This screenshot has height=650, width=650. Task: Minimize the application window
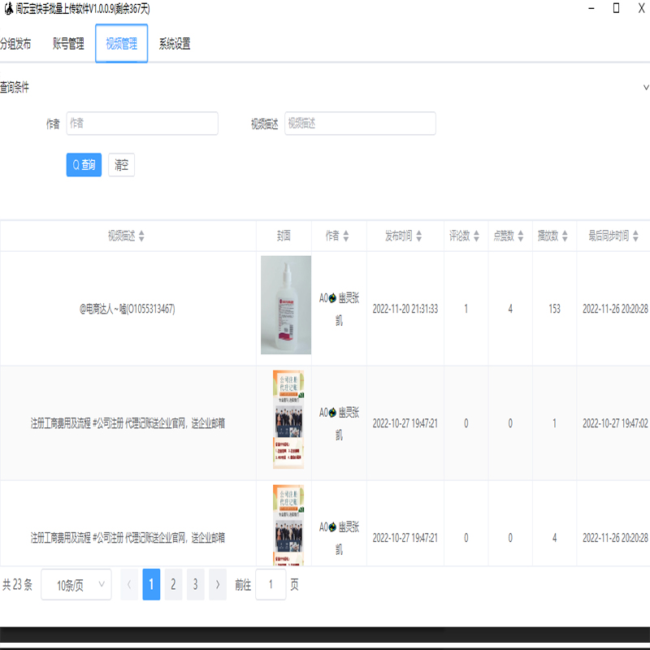[591, 8]
